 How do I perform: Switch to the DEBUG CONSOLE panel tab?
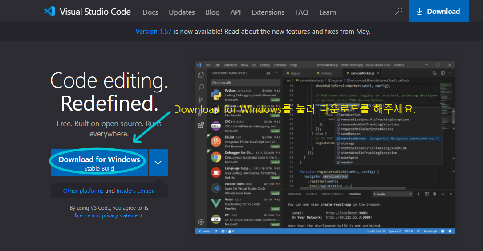click(333, 194)
